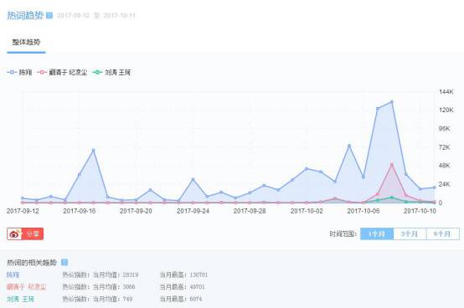Image resolution: width=464 pixels, height=308 pixels.
Task: Click the 当月均值 value in 陈翔 row
Action: (x=131, y=275)
